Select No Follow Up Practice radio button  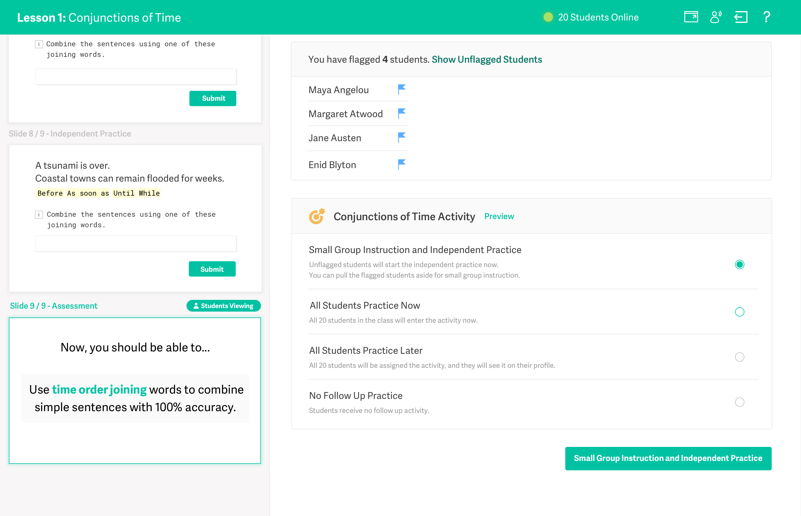click(x=739, y=402)
